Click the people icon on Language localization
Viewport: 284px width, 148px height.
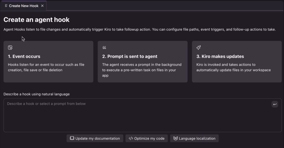176,138
